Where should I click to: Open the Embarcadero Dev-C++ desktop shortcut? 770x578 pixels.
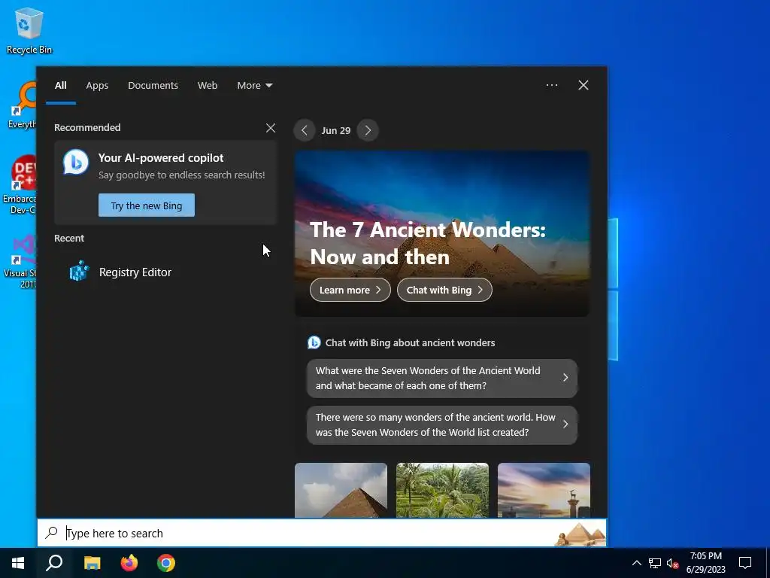[20, 185]
